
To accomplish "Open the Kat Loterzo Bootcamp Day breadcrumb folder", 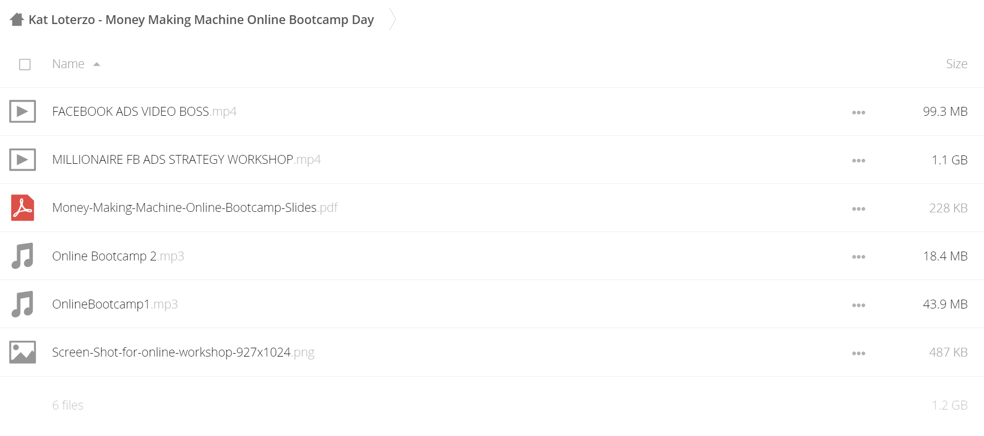I will [201, 20].
